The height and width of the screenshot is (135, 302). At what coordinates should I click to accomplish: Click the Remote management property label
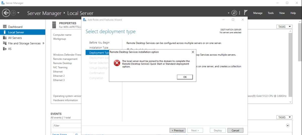point(65,59)
